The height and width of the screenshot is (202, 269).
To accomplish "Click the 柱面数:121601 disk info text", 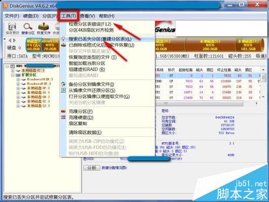I will (x=209, y=56).
